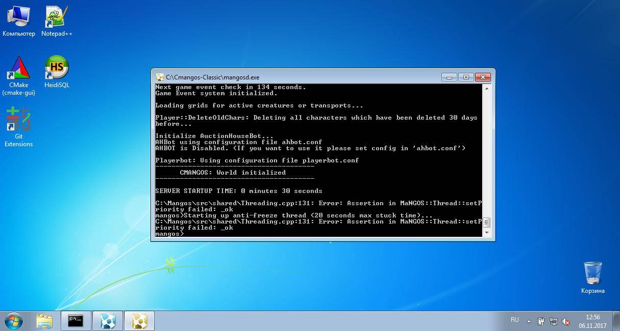Minimize the mangosd.exe console window
Screen dimensions: 620x331
[449, 77]
